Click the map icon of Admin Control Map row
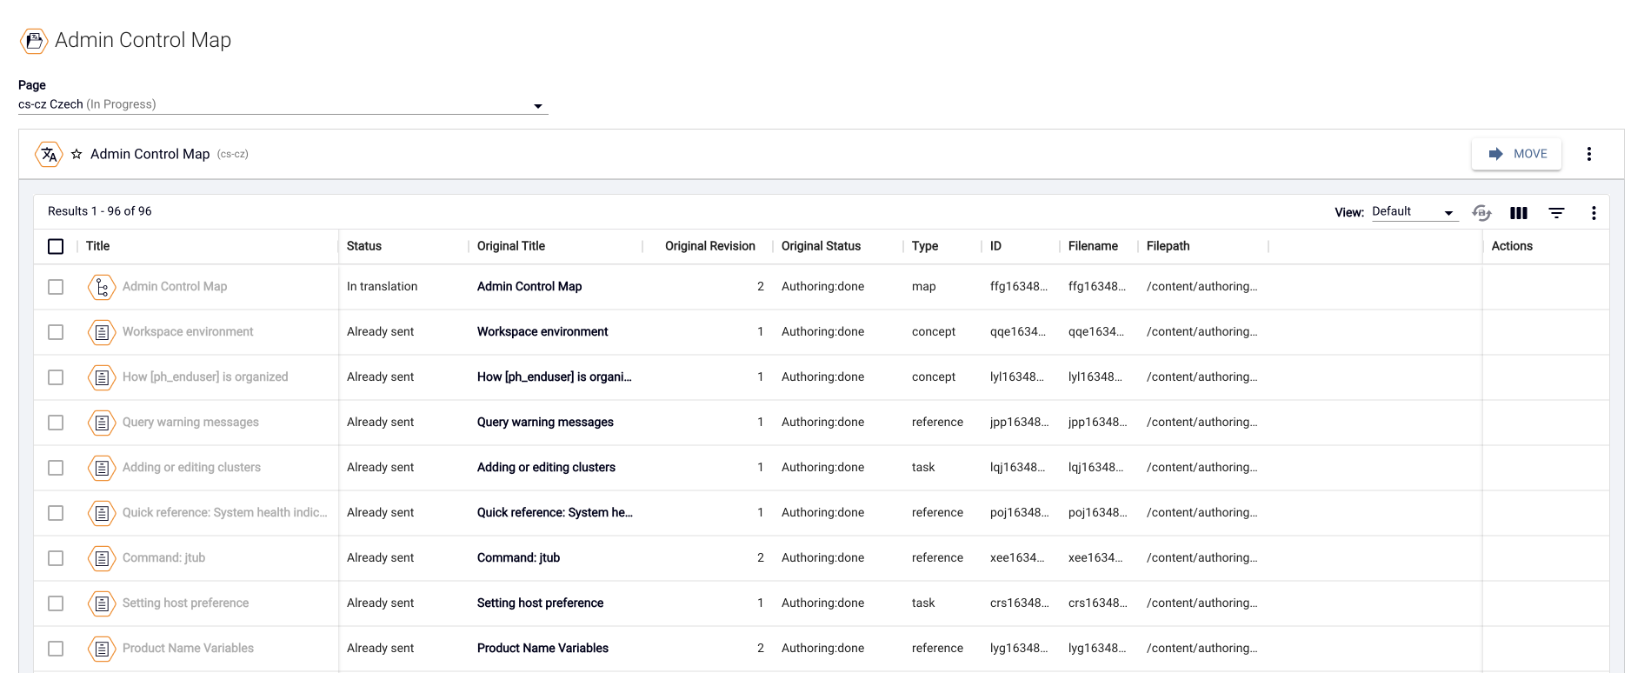The image size is (1644, 673). point(102,287)
